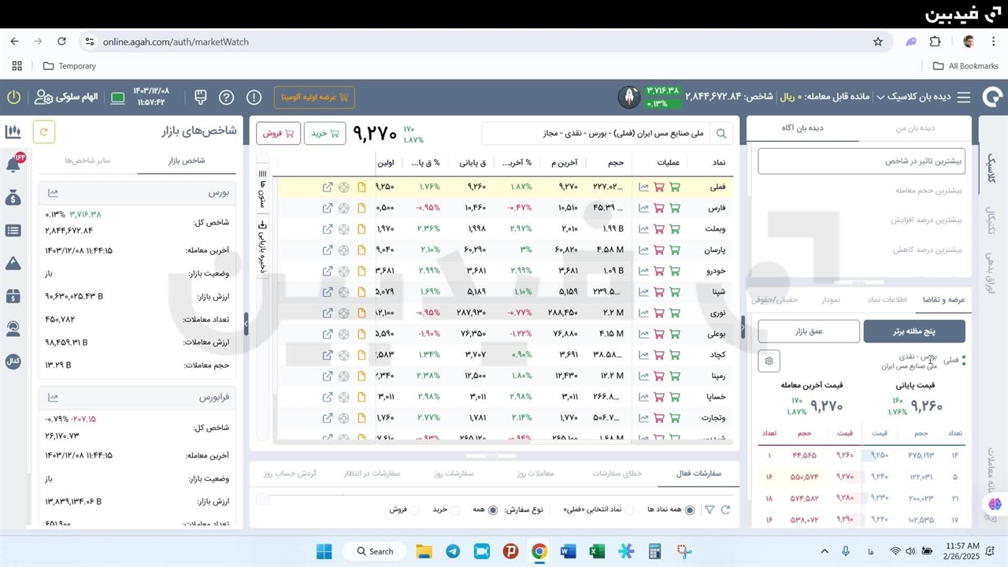Switch to the معاملات روز tab
The image size is (1008, 567).
(535, 473)
